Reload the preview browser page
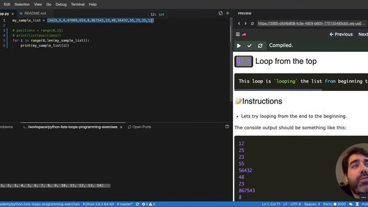 pos(252,24)
